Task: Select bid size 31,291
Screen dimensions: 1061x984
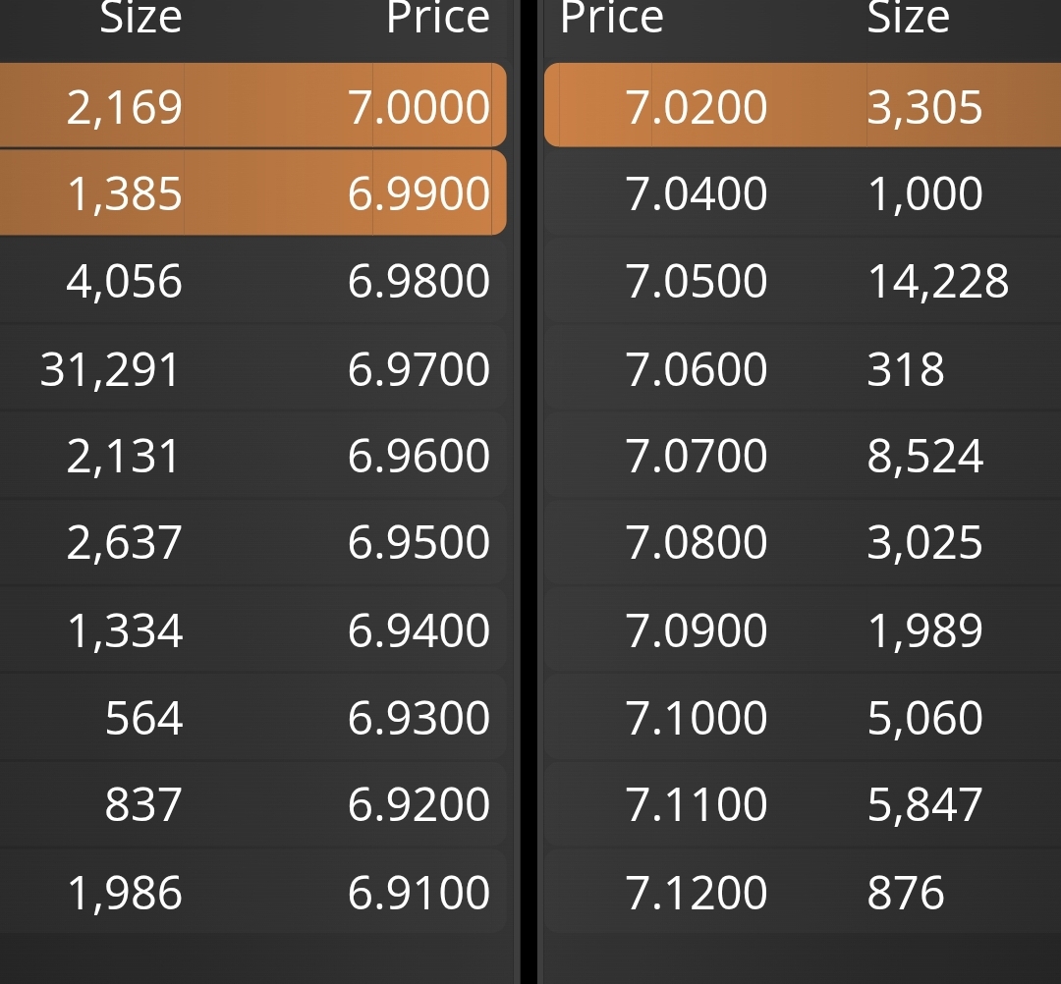Action: point(110,369)
